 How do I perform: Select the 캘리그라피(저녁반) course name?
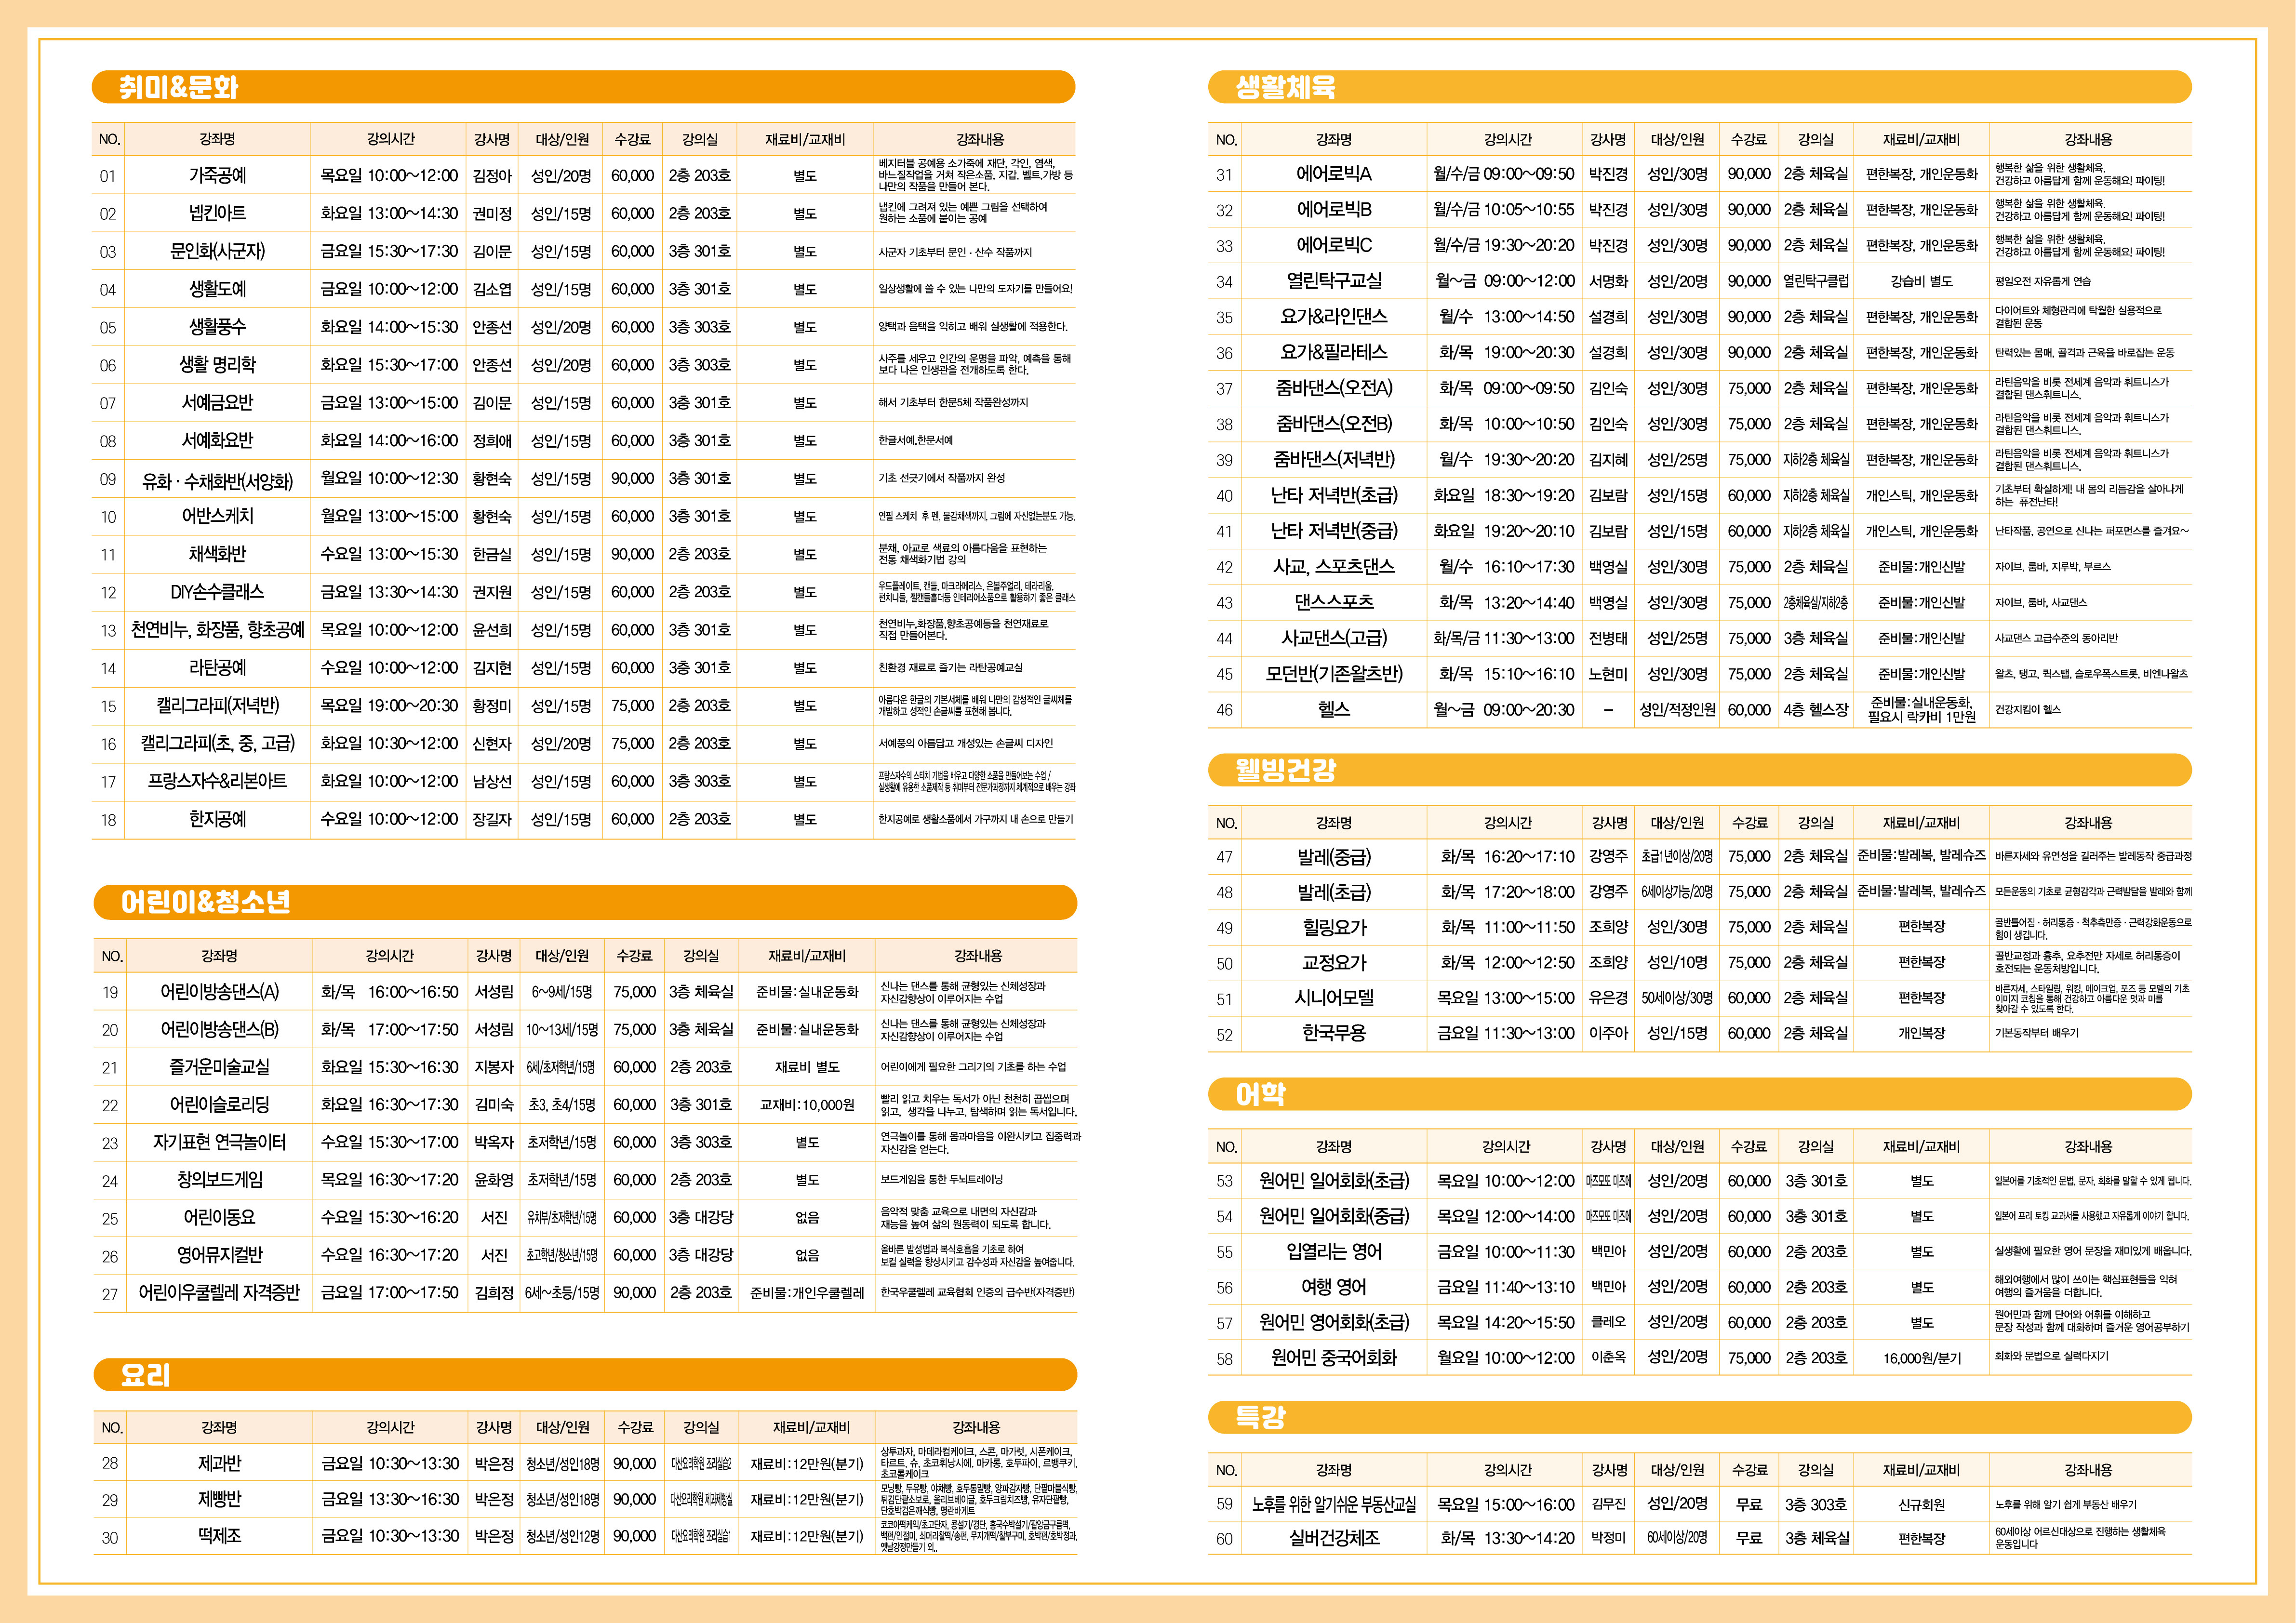tap(217, 706)
